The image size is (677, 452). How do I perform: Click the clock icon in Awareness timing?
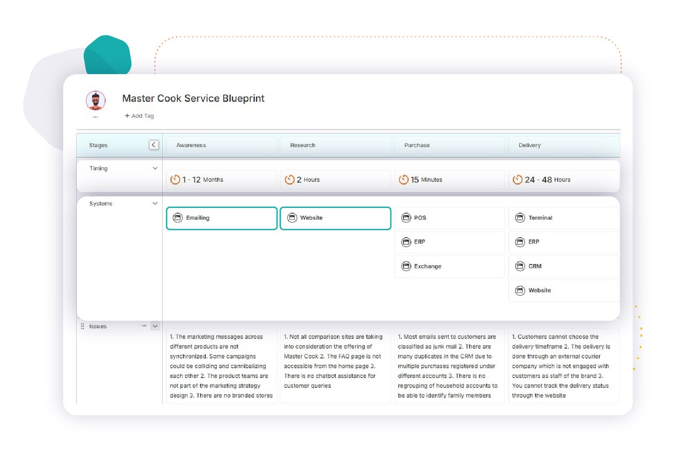tap(175, 180)
